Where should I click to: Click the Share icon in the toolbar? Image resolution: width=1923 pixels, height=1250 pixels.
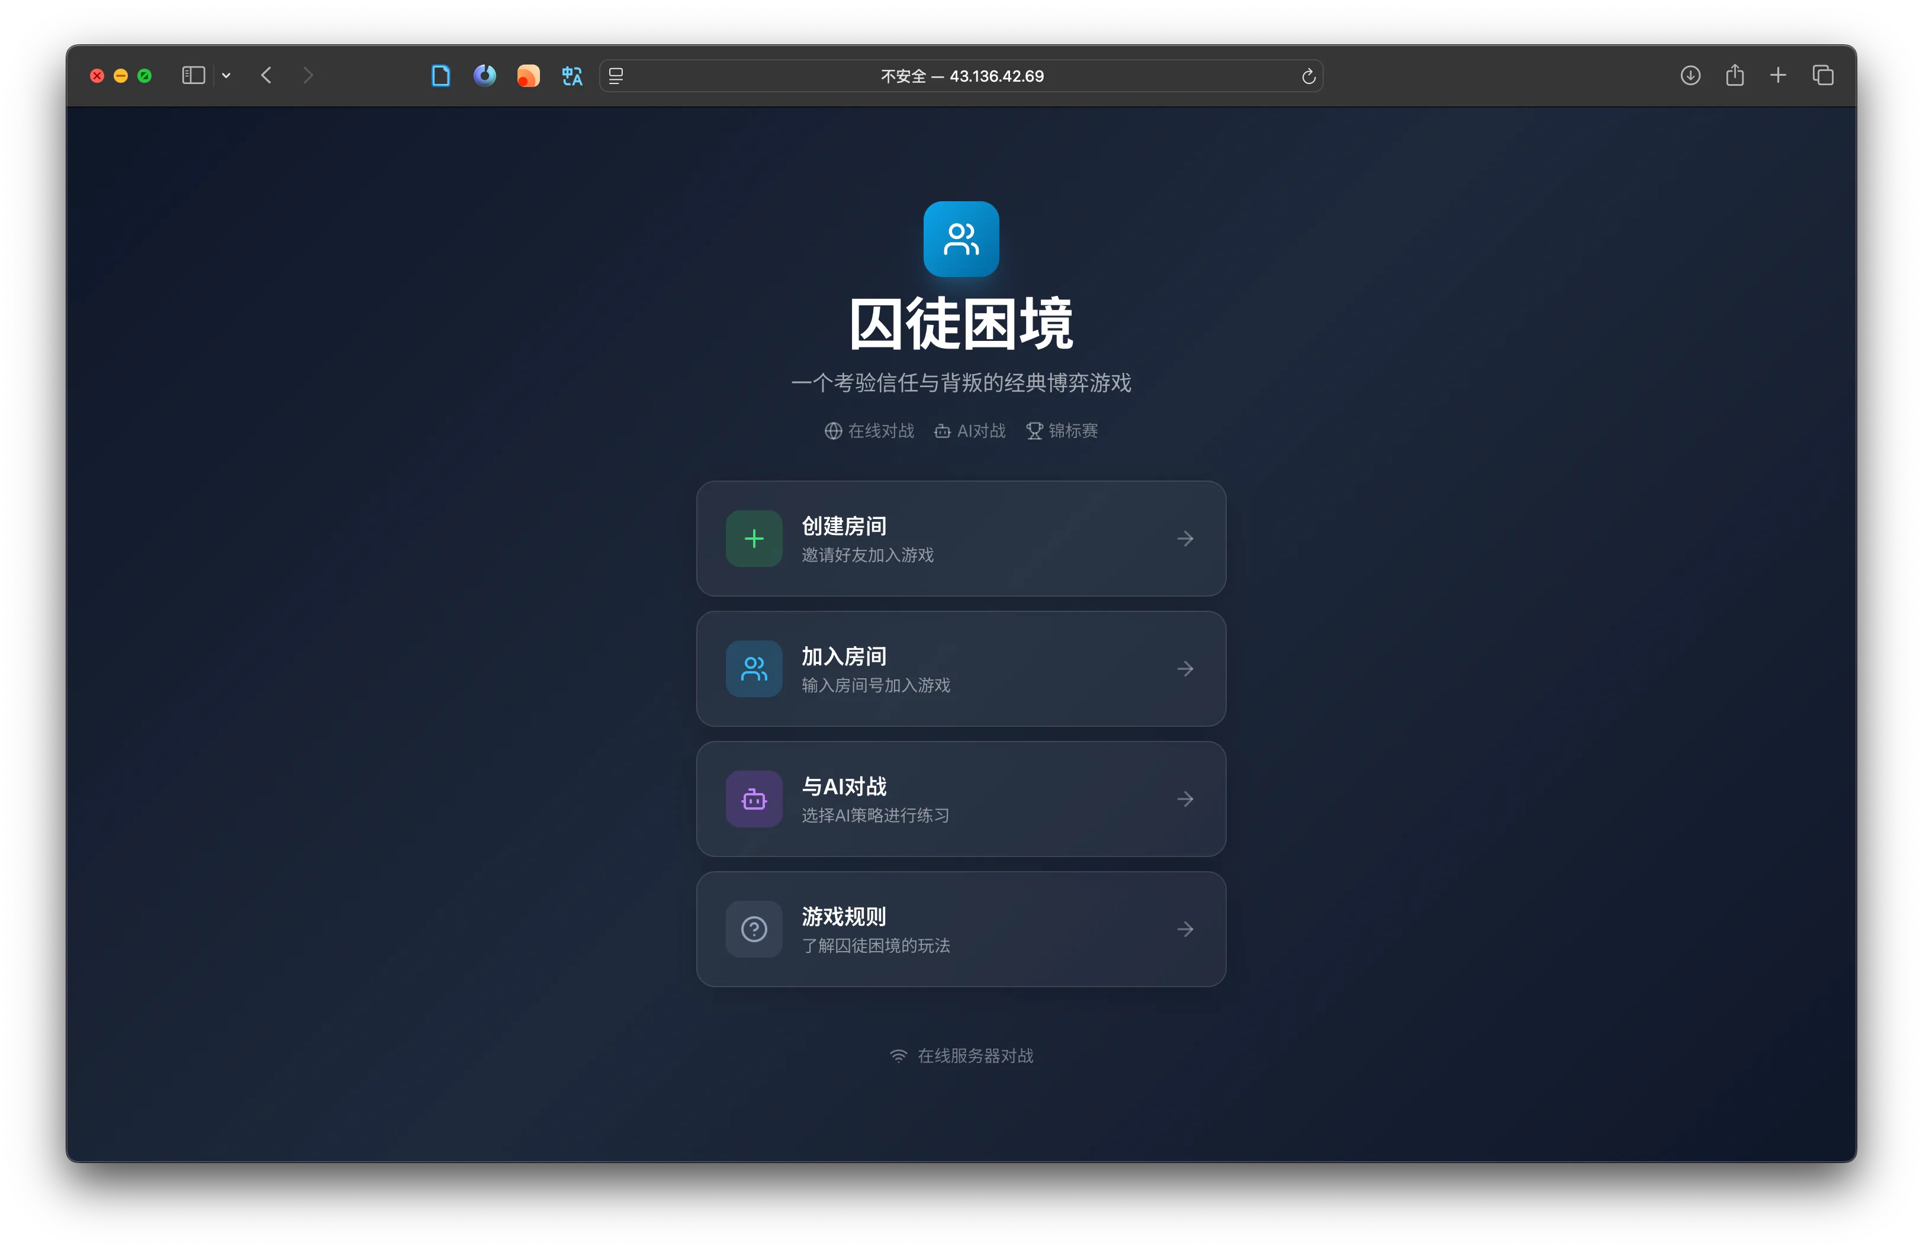pos(1735,76)
